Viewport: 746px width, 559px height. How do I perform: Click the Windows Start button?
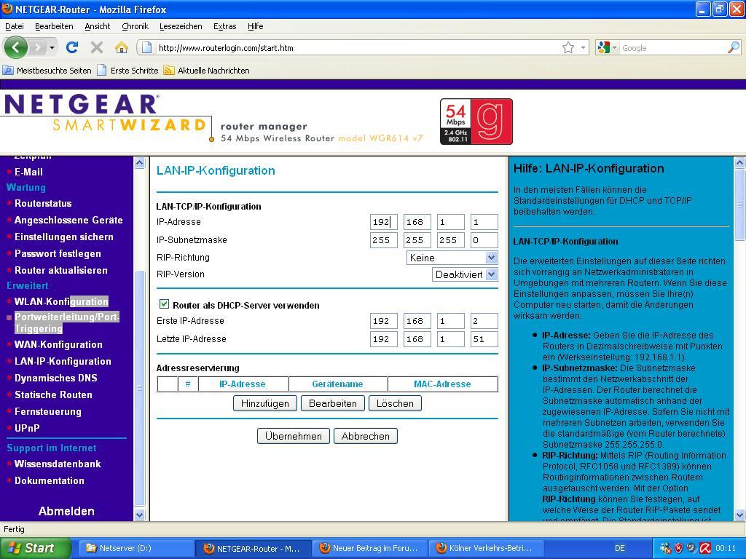(x=35, y=548)
